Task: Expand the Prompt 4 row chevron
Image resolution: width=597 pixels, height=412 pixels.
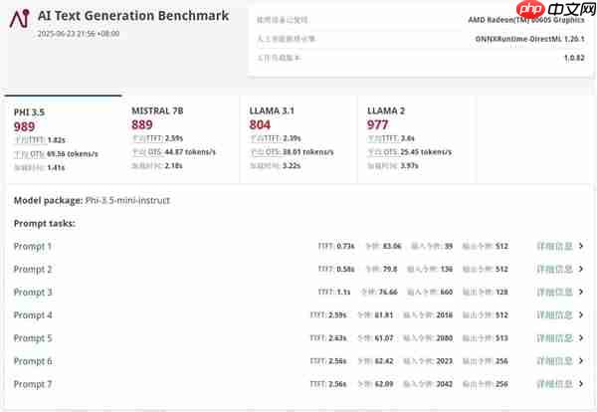Action: (x=581, y=315)
